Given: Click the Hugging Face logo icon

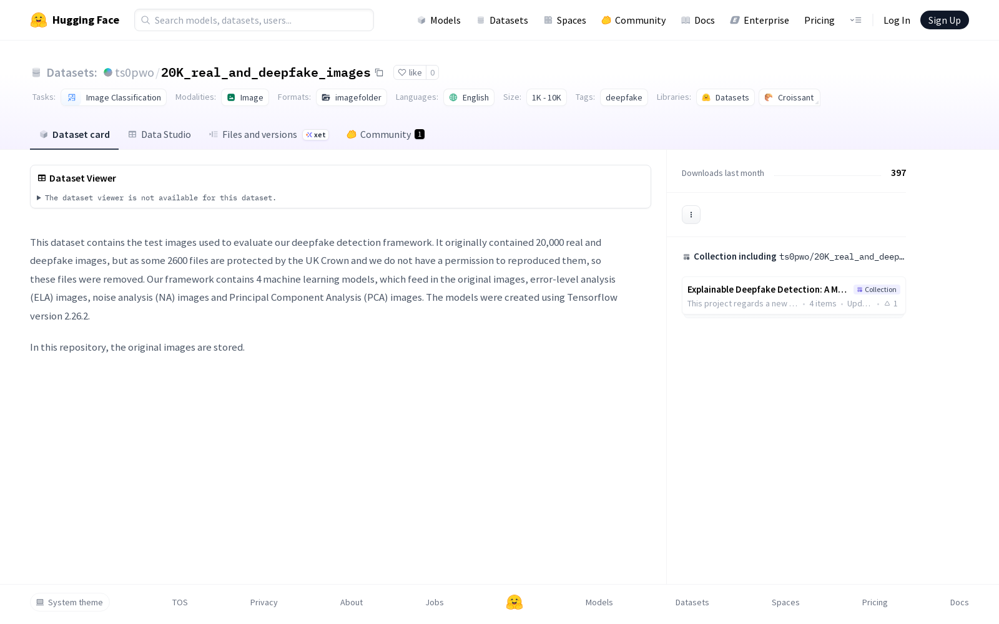Looking at the screenshot, I should point(39,20).
